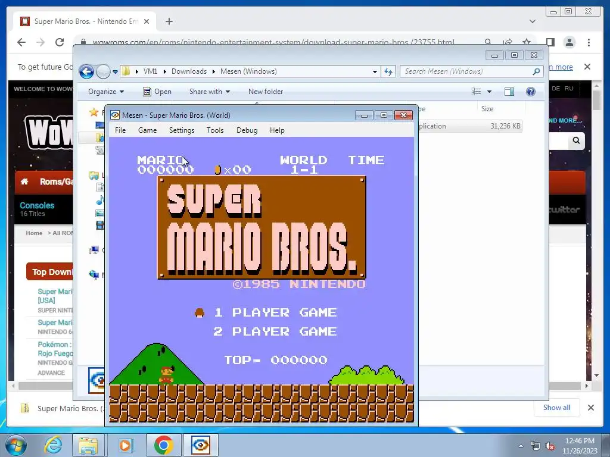Click VM1 in the Explorer address path

pos(150,71)
